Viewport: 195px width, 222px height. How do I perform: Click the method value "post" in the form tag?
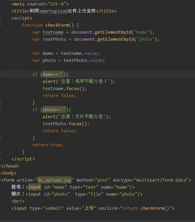coord(103,180)
